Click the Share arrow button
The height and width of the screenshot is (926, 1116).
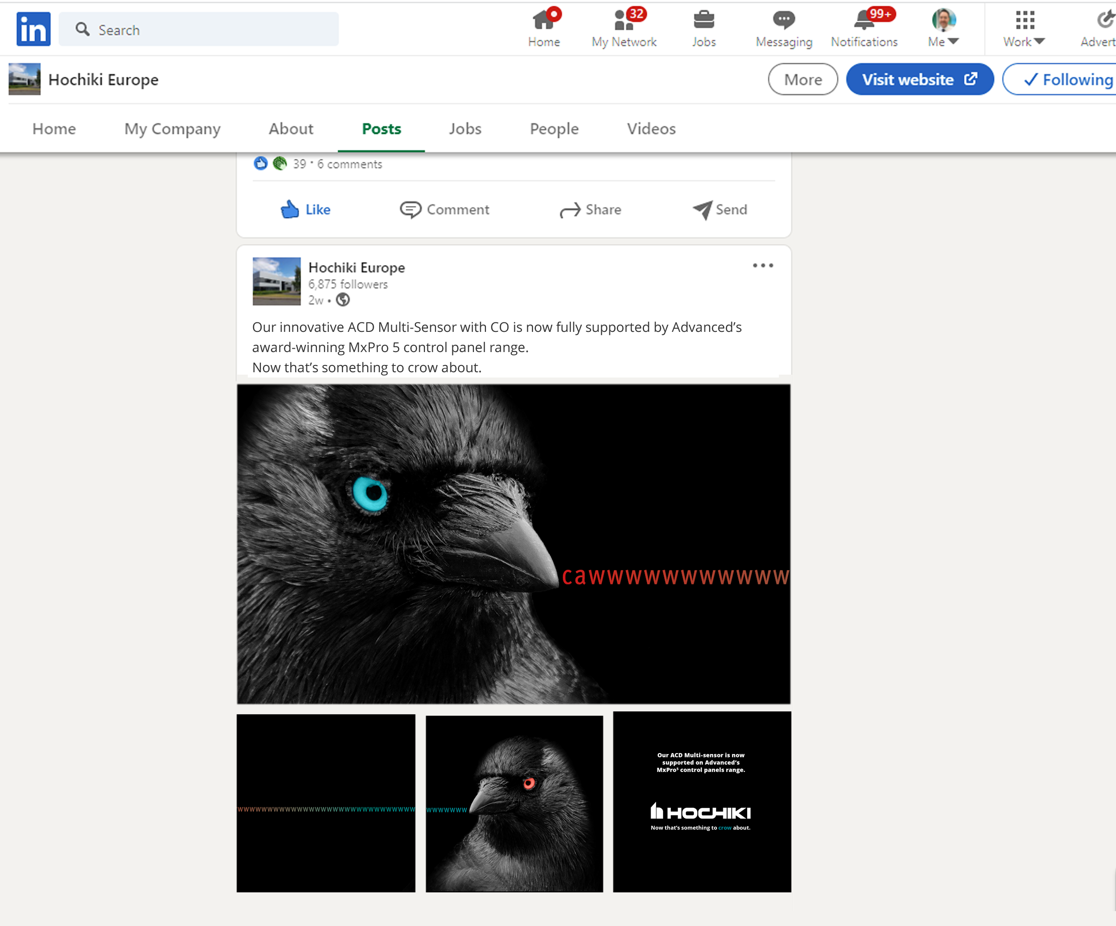click(x=590, y=209)
